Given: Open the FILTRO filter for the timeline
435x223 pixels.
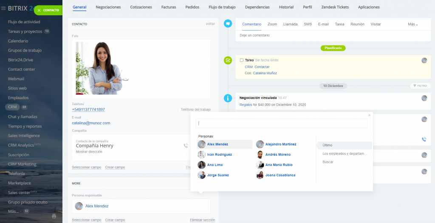Looking at the screenshot, I should coord(419,86).
